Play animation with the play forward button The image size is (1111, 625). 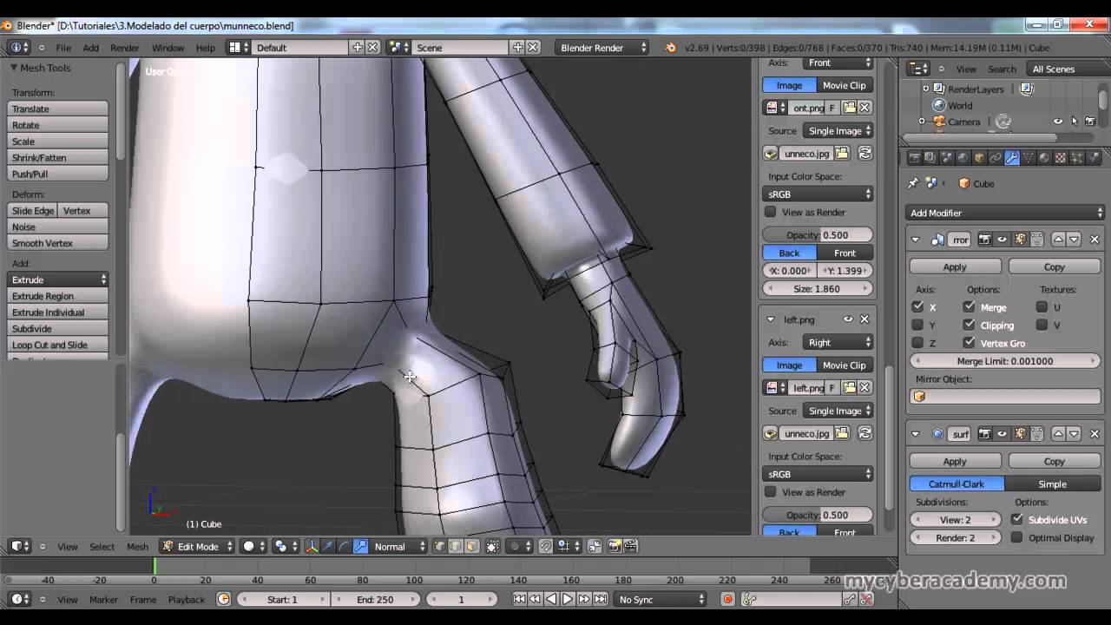pos(568,599)
